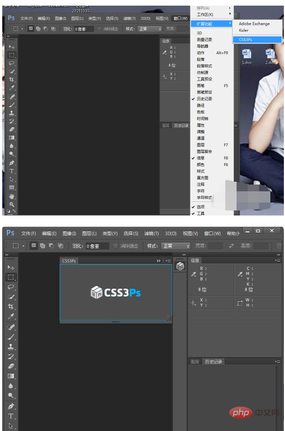Select Rectangle shape tool in the open-menu window
The width and height of the screenshot is (285, 431).
12,188
